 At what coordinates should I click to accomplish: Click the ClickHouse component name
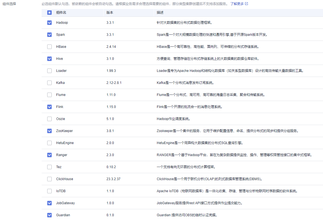tap(65, 179)
